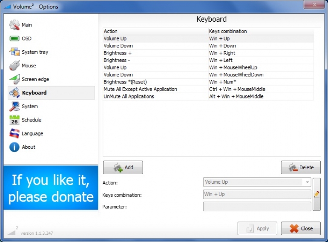Select Volume Down MouseWheelDown row
The height and width of the screenshot is (242, 328).
(x=208, y=75)
